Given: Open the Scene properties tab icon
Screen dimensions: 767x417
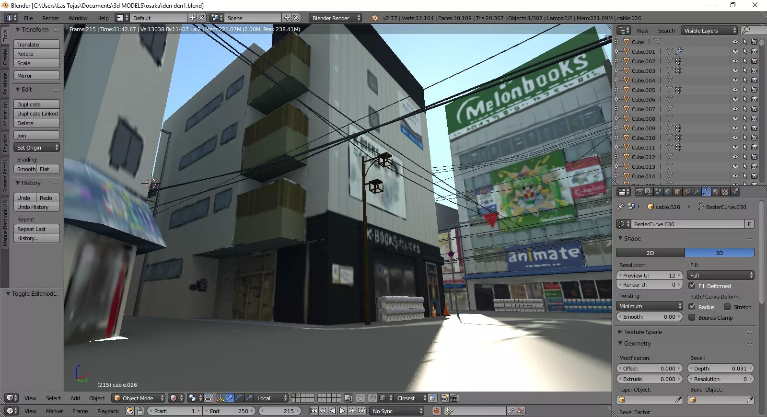Looking at the screenshot, I should point(658,192).
